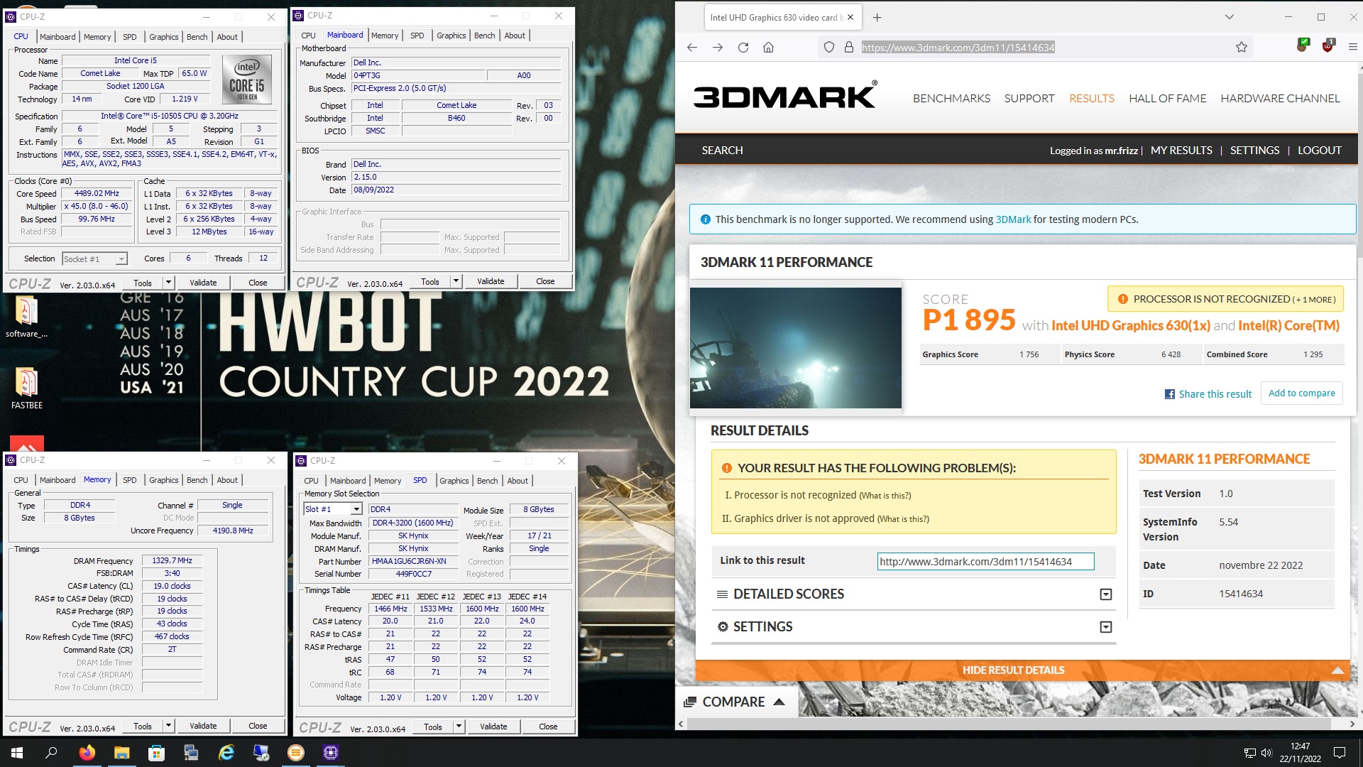
Task: Reload the 3DMark page
Action: [x=743, y=48]
